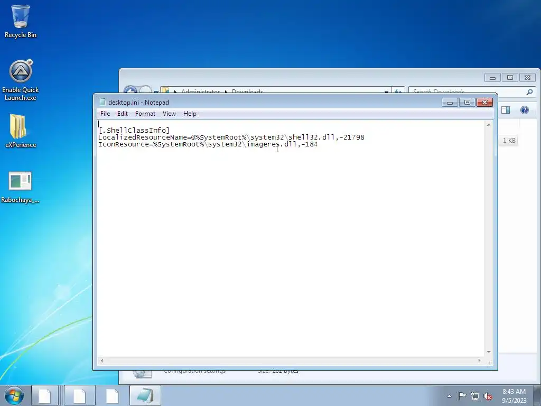Click the Explorer refresh button beside address bar
Screen dimensions: 541x406
(x=398, y=91)
